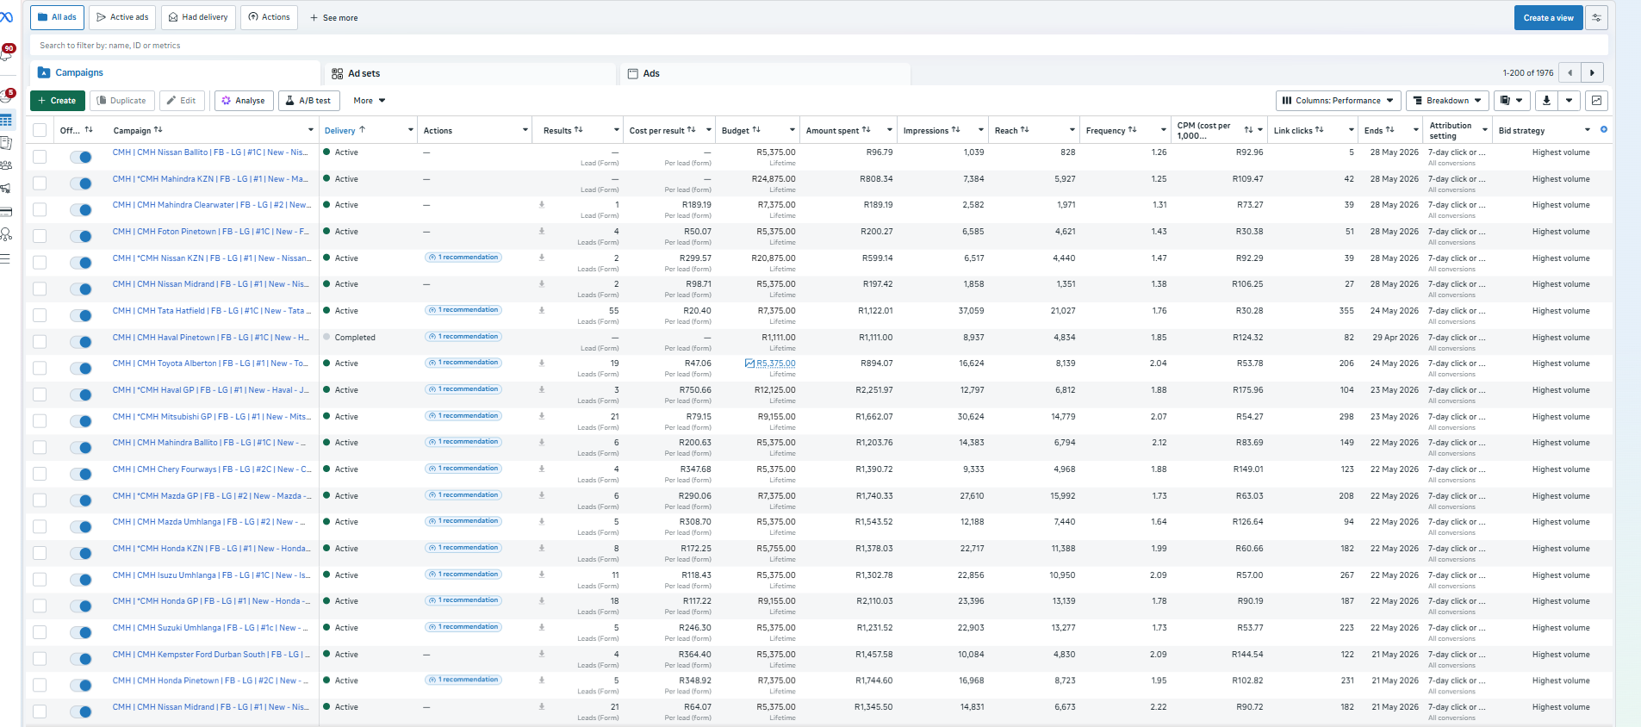Image resolution: width=1641 pixels, height=727 pixels.
Task: Sort by the Ends column arrows
Action: coord(1390,130)
